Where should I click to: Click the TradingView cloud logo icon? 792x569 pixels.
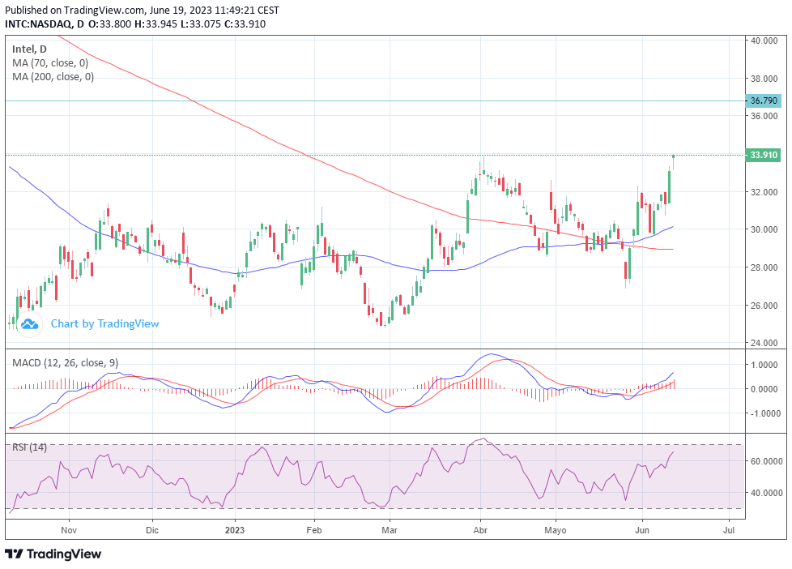tap(29, 323)
